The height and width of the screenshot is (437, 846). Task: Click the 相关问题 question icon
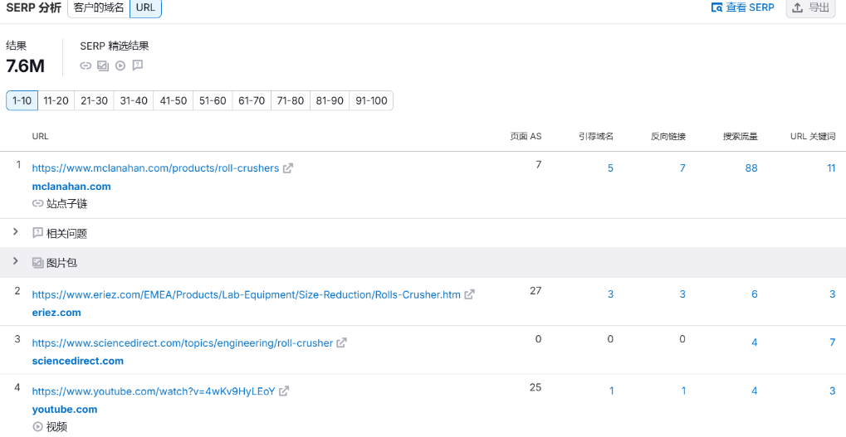pyautogui.click(x=37, y=233)
